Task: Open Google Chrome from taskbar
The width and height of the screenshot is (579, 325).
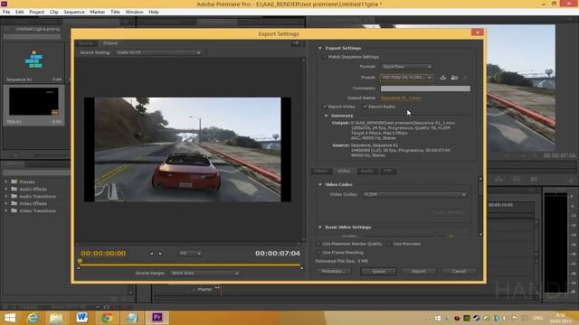Action: tap(107, 318)
